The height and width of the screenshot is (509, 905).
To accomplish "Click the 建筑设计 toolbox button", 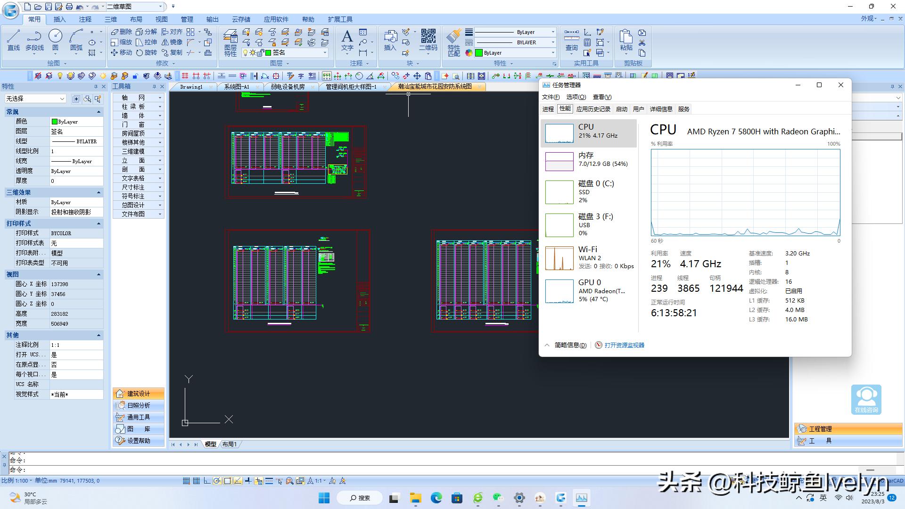I will [x=138, y=394].
